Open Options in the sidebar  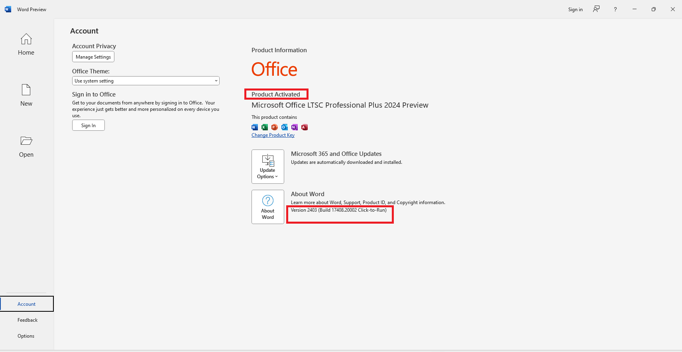point(26,336)
